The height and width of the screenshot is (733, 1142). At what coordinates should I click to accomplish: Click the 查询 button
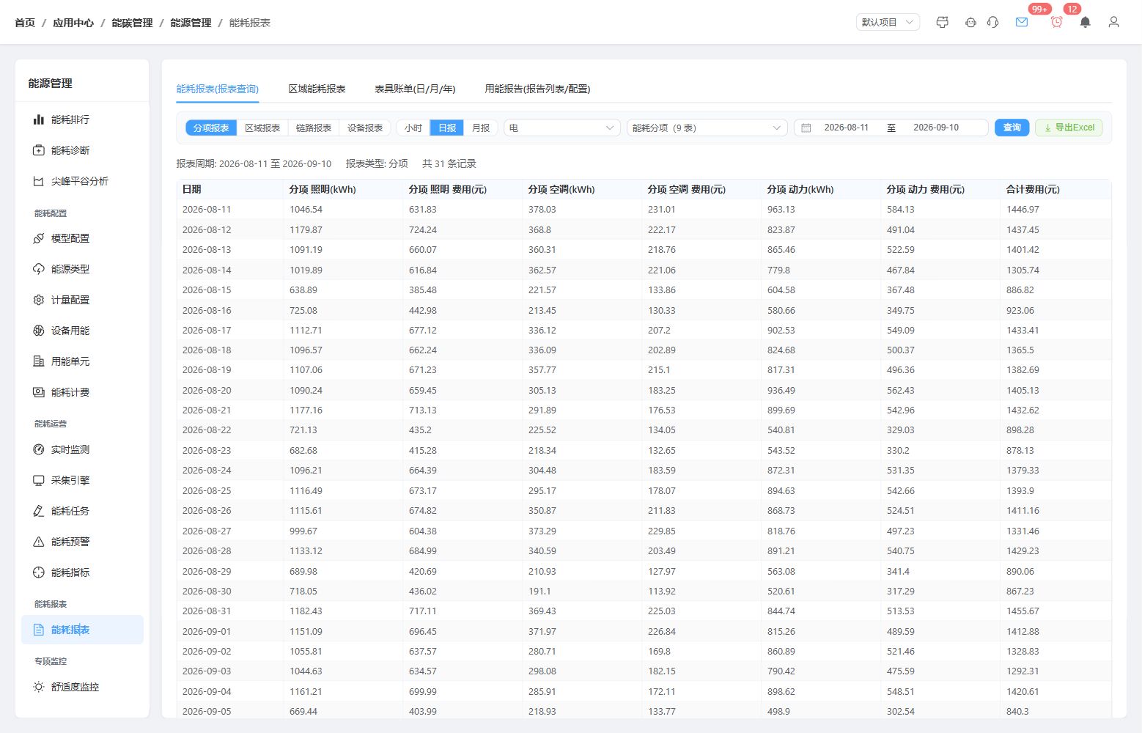point(1012,128)
